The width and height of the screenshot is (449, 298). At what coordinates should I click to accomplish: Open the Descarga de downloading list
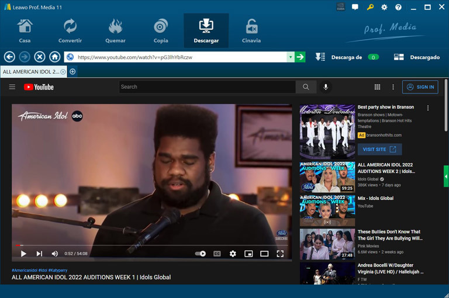point(347,57)
